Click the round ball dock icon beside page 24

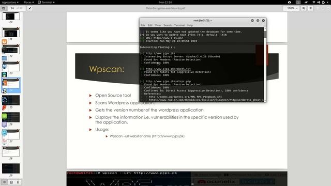tap(4, 91)
